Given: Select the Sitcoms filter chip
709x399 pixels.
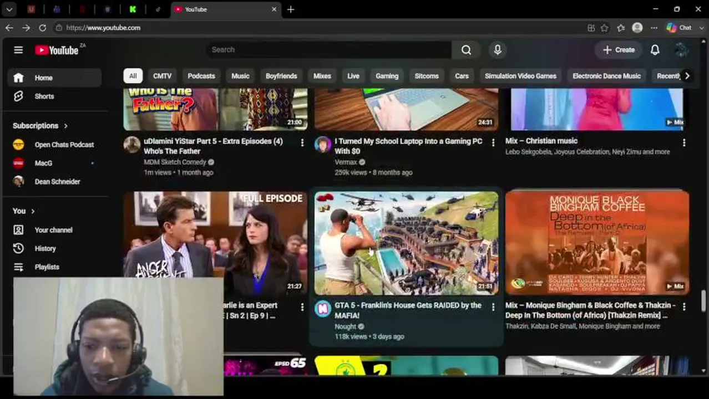Looking at the screenshot, I should coord(427,76).
